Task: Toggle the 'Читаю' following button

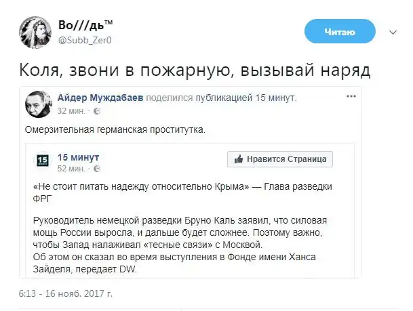Action: 339,31
